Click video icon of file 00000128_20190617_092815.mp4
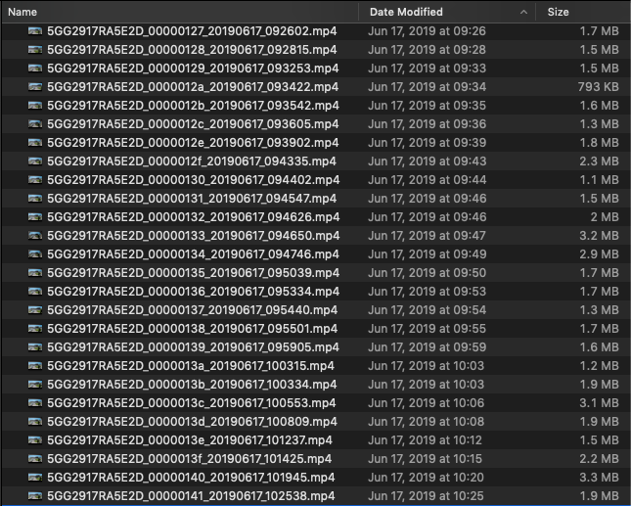631x506 pixels. coord(35,50)
